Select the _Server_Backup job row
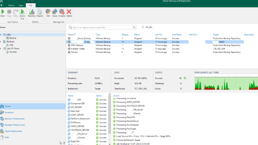Screen dimensions: 258x145 point(155,38)
